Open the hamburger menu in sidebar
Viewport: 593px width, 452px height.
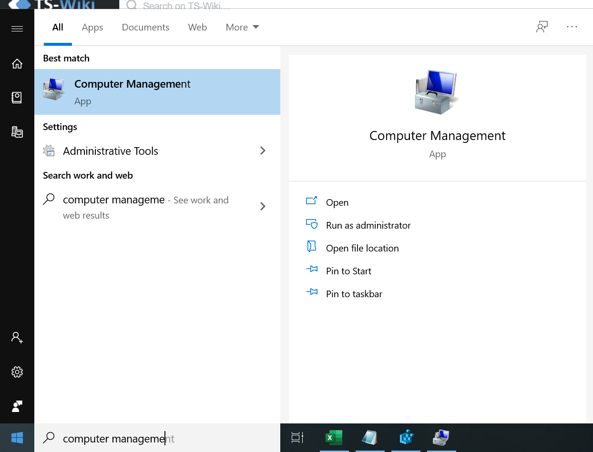(17, 29)
